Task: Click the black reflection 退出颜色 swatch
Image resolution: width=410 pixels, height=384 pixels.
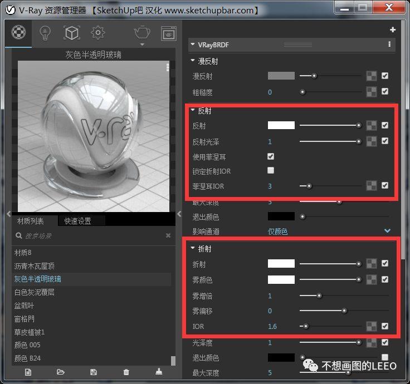Action: click(281, 216)
